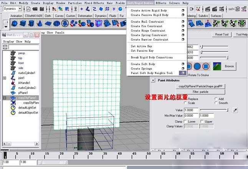
Task: Click the polygon cone shelf icon
Action: [x=40, y=23]
